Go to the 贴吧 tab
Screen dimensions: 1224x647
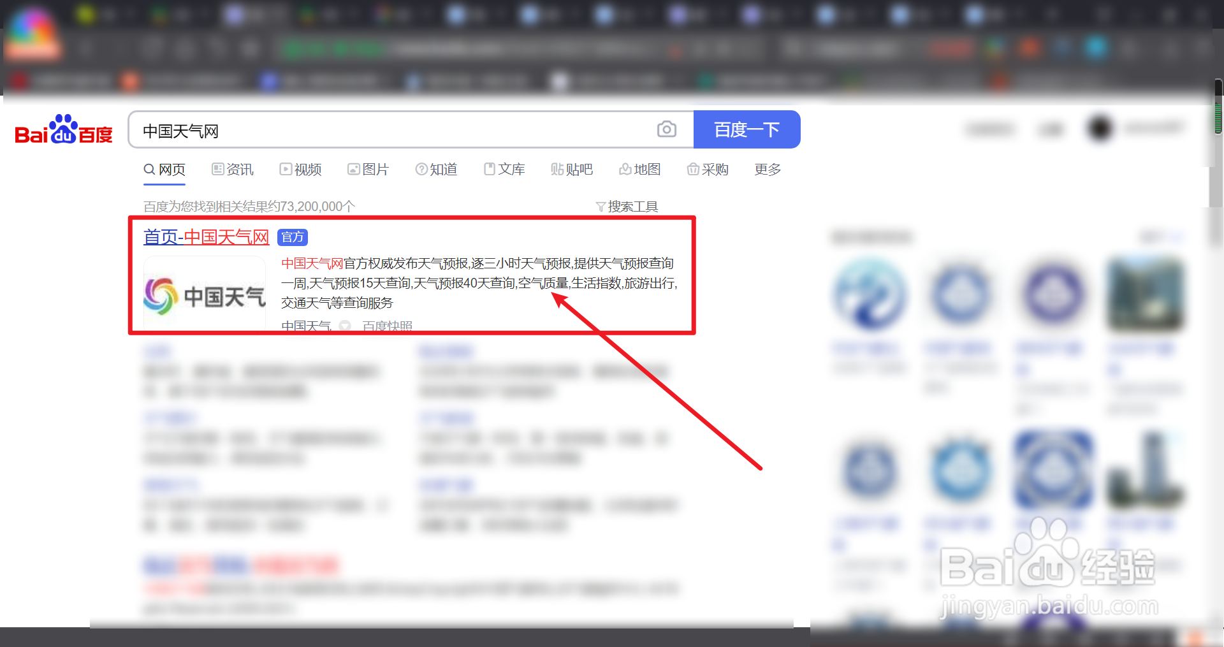pos(572,170)
